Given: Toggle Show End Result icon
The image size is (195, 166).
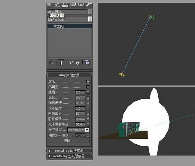Looking at the screenshot, I should [x=61, y=63].
